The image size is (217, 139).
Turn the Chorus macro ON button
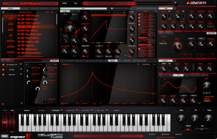pyautogui.click(x=188, y=129)
